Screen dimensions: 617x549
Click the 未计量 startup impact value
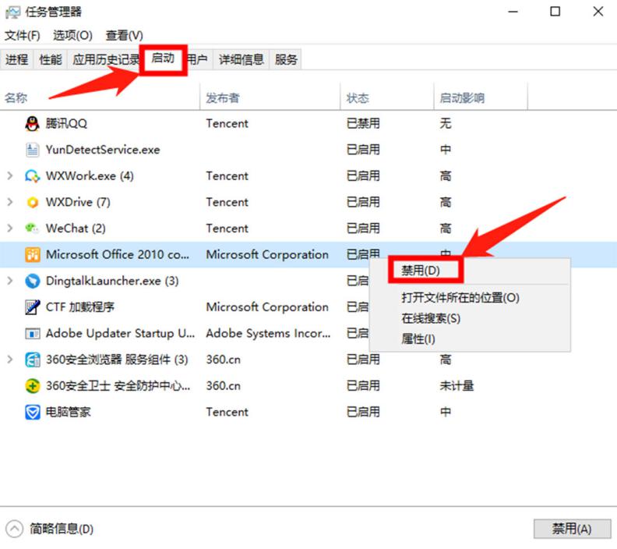pos(457,385)
